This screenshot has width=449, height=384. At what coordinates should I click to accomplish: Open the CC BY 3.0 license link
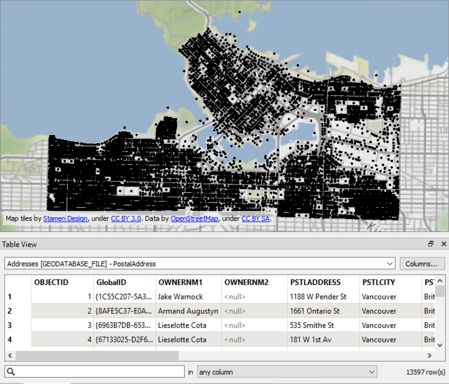pyautogui.click(x=126, y=218)
